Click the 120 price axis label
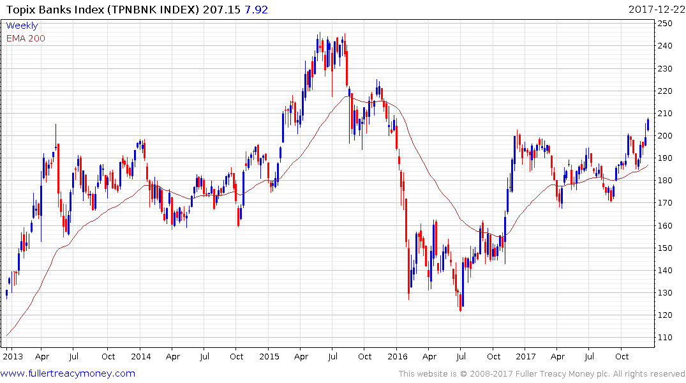The height and width of the screenshot is (383, 686). pyautogui.click(x=665, y=315)
